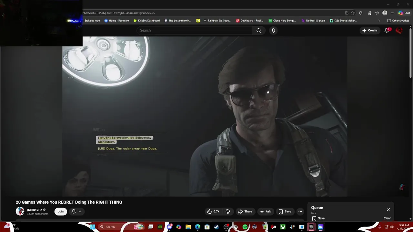Open YouTube notifications bell with 9+ badge
The height and width of the screenshot is (232, 413).
[x=387, y=30]
